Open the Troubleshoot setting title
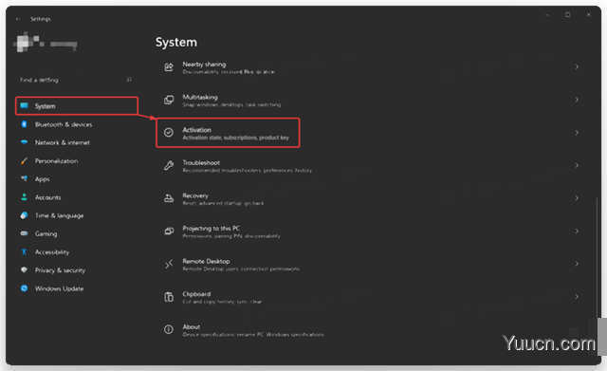Viewport: 607px width, 371px height. click(201, 162)
